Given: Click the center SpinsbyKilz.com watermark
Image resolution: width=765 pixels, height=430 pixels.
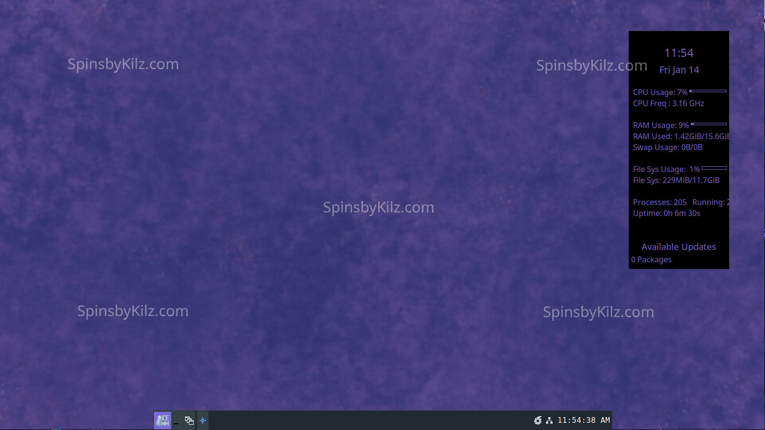Looking at the screenshot, I should coord(378,207).
